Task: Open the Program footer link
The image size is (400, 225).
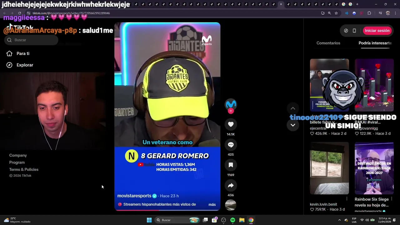Action: (x=17, y=162)
